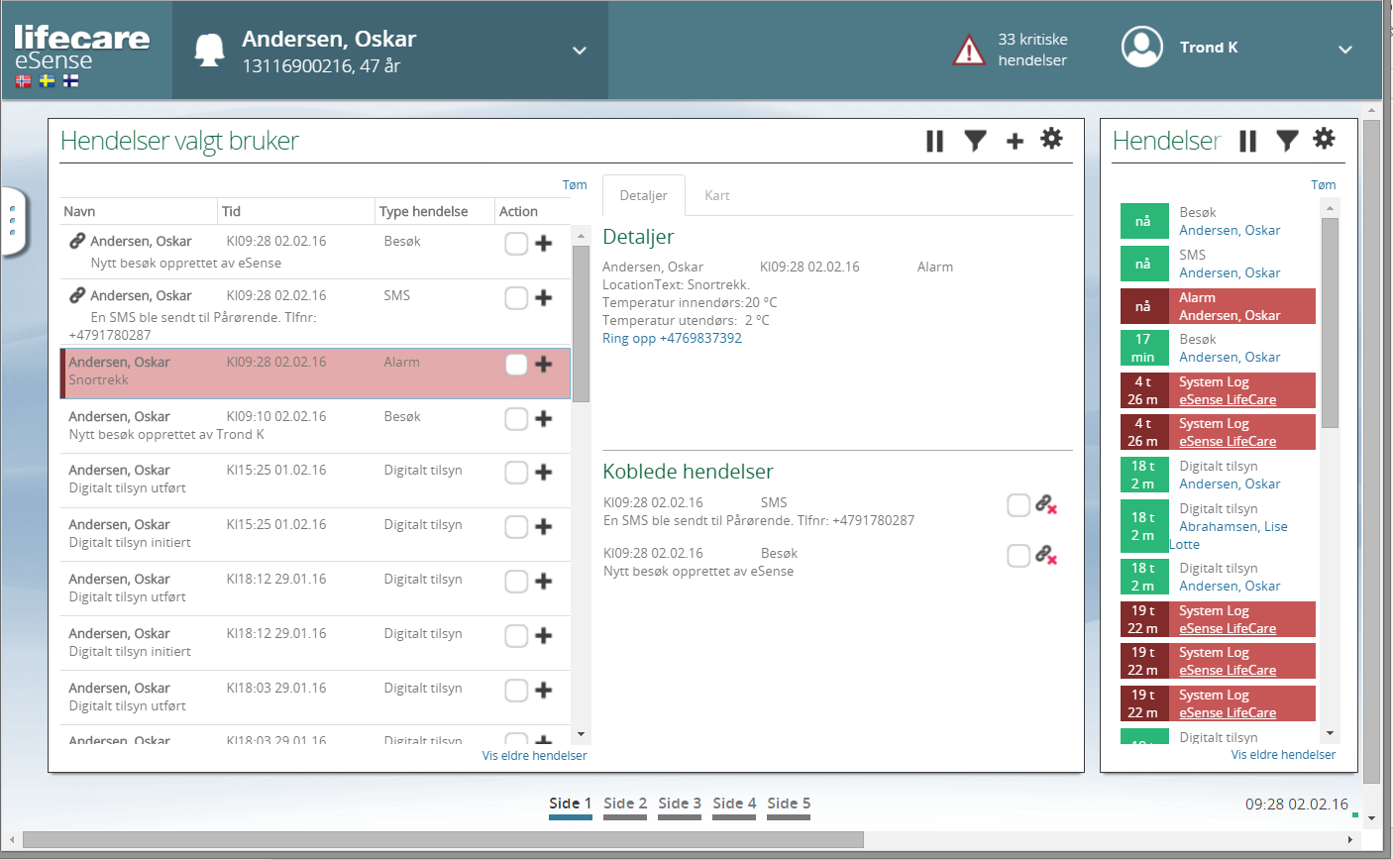This screenshot has height=860, width=1393.
Task: Tick checkbox on Besøk 09:28 row
Action: [x=516, y=243]
